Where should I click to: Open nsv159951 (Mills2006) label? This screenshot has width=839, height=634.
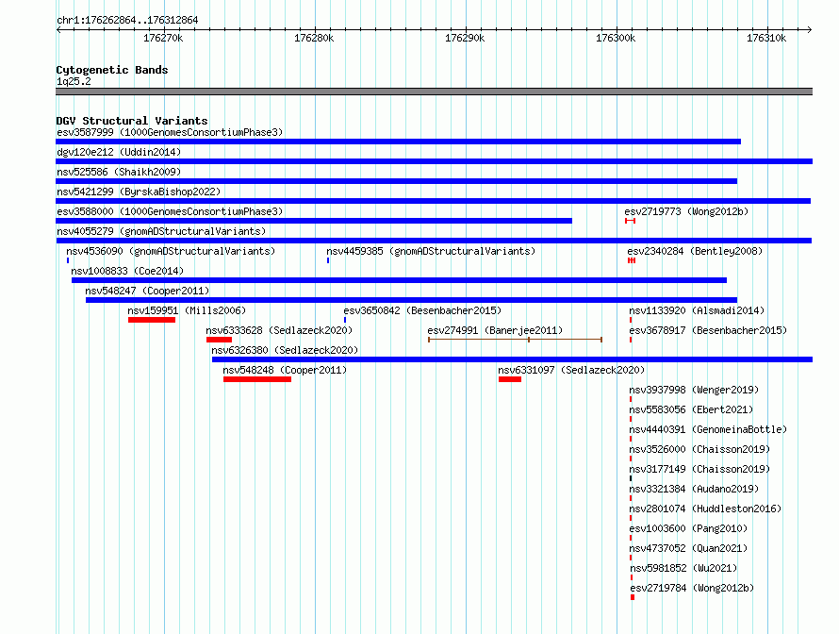click(x=187, y=310)
